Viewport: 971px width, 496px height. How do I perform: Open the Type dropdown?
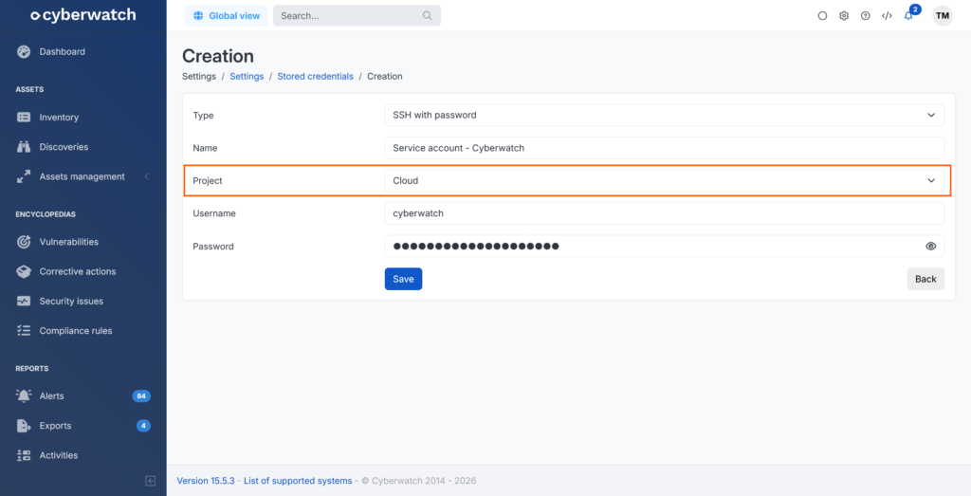pyautogui.click(x=664, y=116)
